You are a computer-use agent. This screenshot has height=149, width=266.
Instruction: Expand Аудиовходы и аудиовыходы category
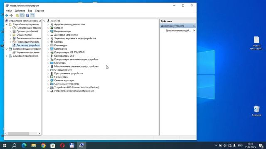point(48,24)
